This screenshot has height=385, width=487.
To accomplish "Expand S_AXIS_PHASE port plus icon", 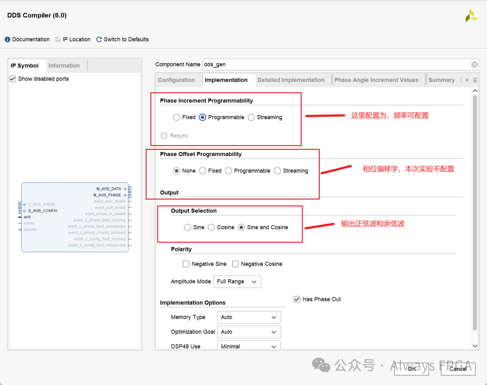I will 24,204.
